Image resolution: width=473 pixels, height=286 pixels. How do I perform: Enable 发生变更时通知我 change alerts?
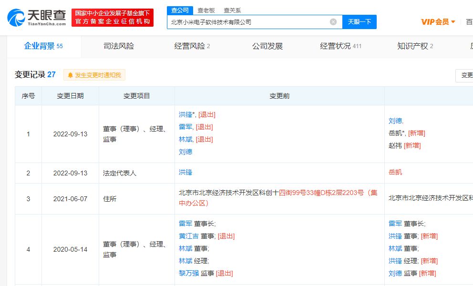[94, 75]
